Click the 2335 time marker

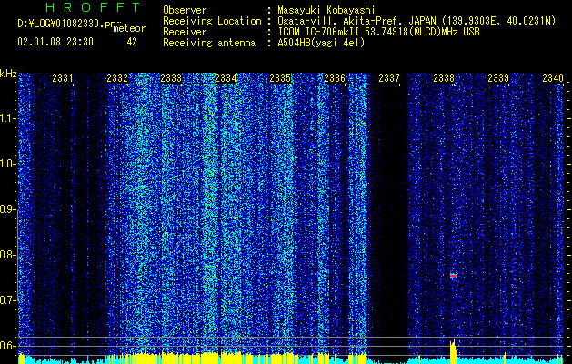click(280, 78)
